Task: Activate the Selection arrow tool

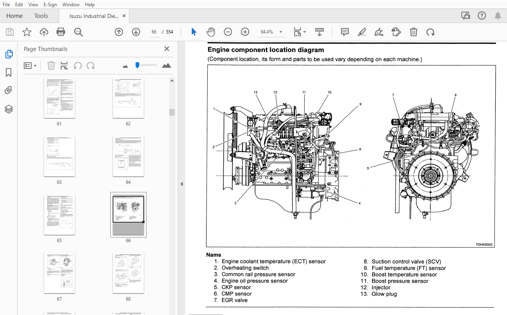Action: [x=194, y=32]
